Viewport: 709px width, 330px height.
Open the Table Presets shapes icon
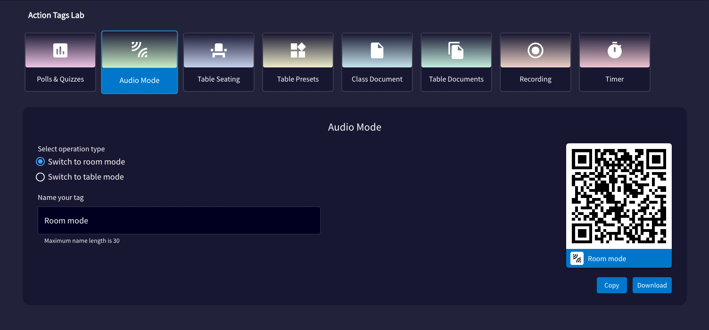298,50
